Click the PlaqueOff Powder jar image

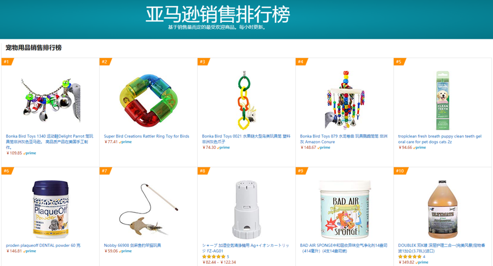coord(50,209)
